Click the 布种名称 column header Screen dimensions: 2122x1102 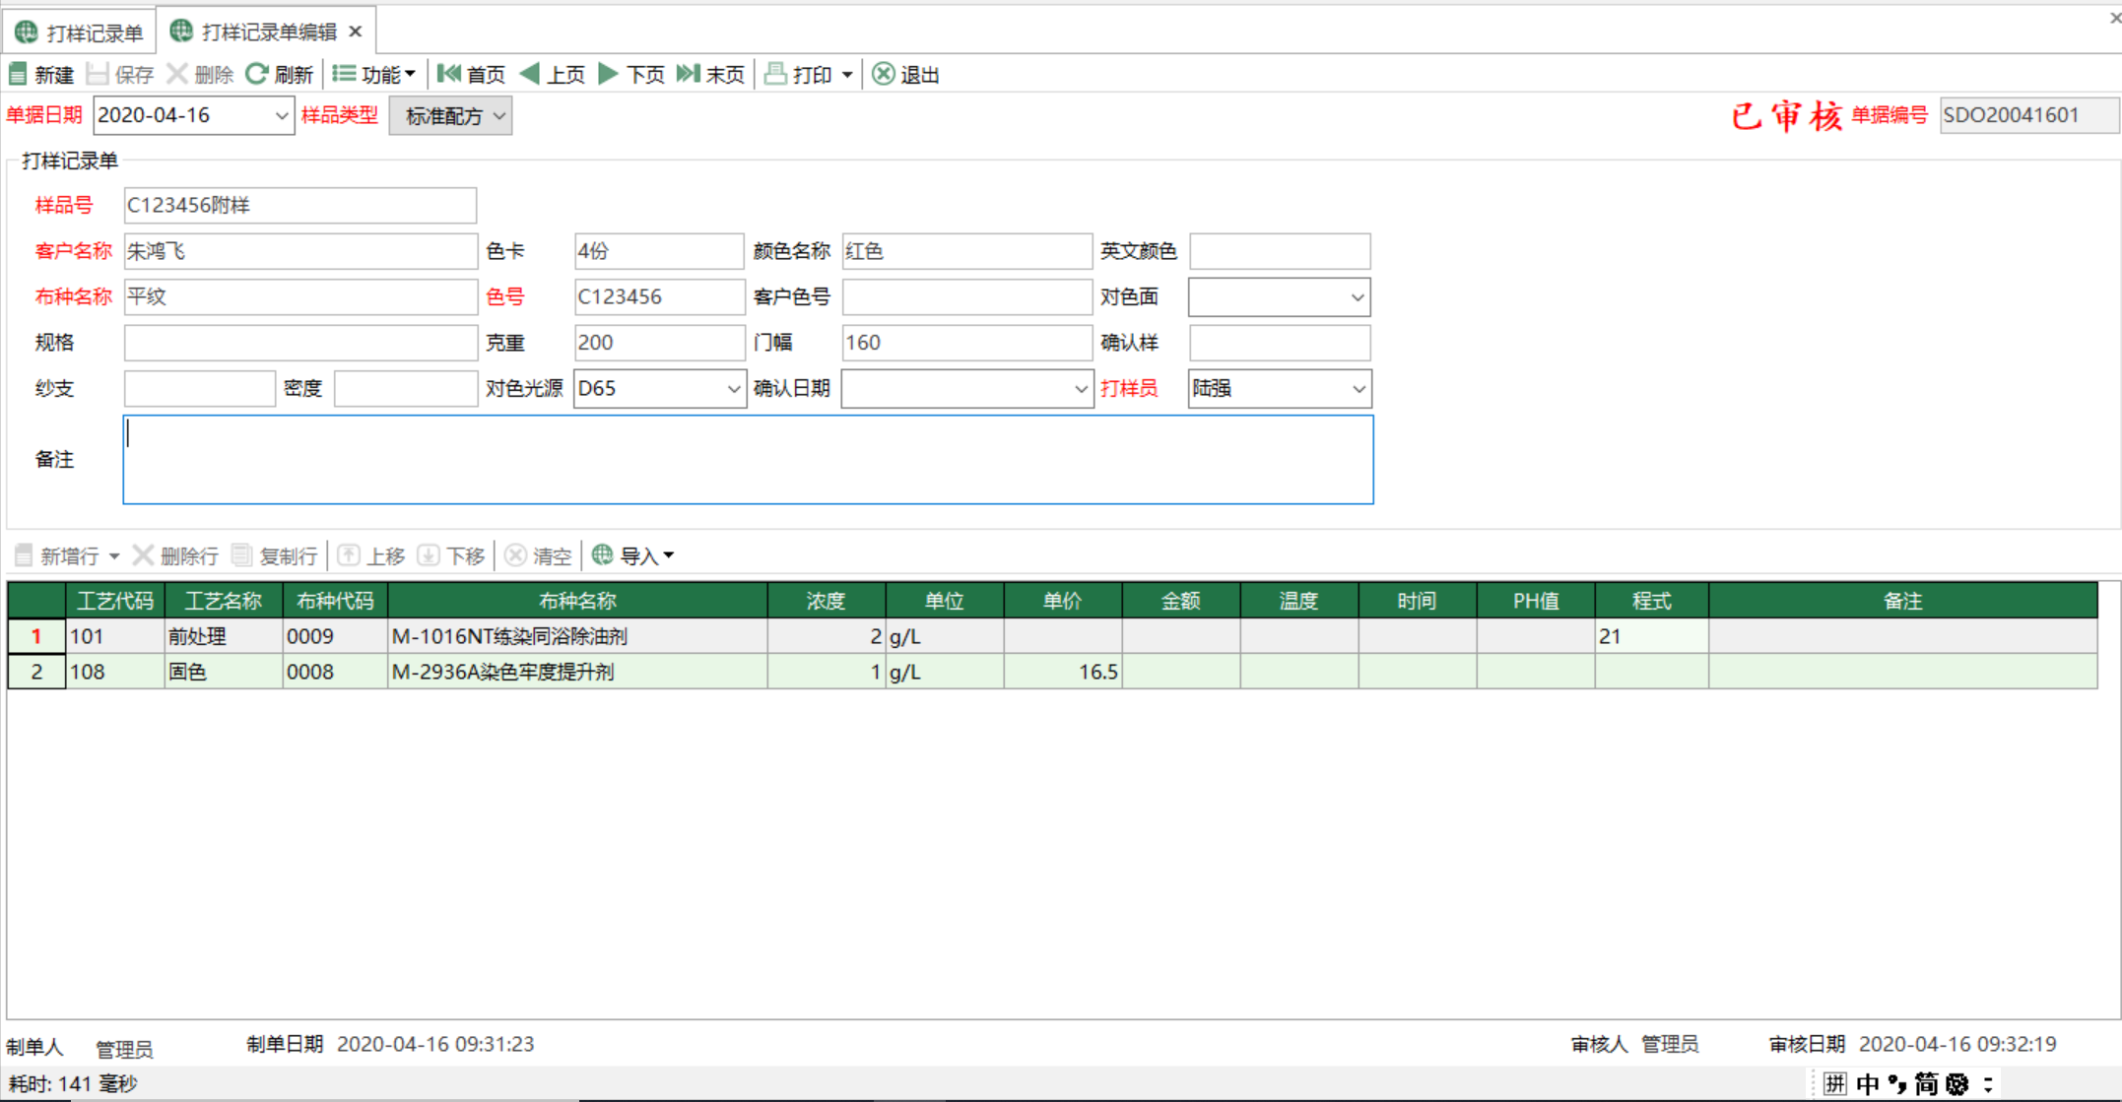[577, 601]
